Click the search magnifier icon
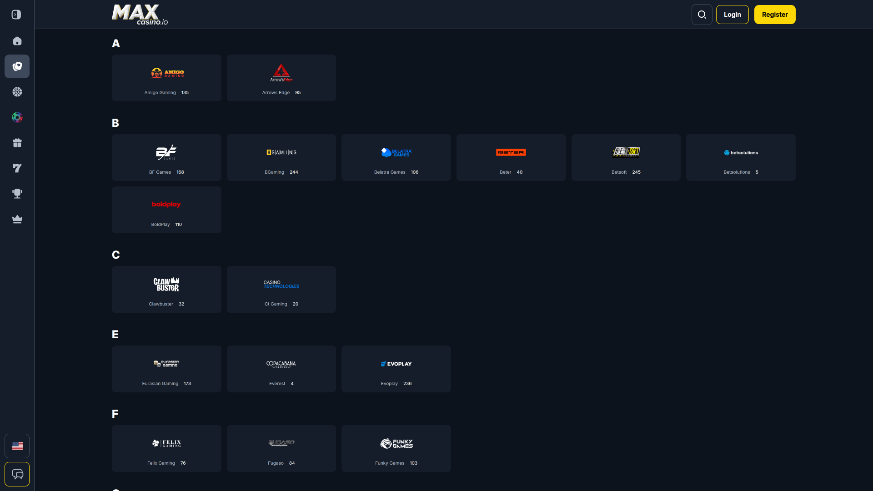 click(702, 15)
